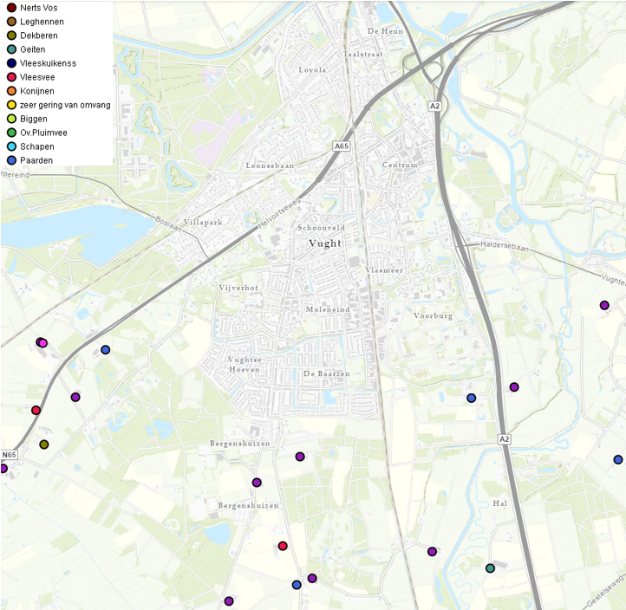The image size is (626, 610).
Task: Select the blue Paarden marker just west of the A2
Action: (472, 398)
